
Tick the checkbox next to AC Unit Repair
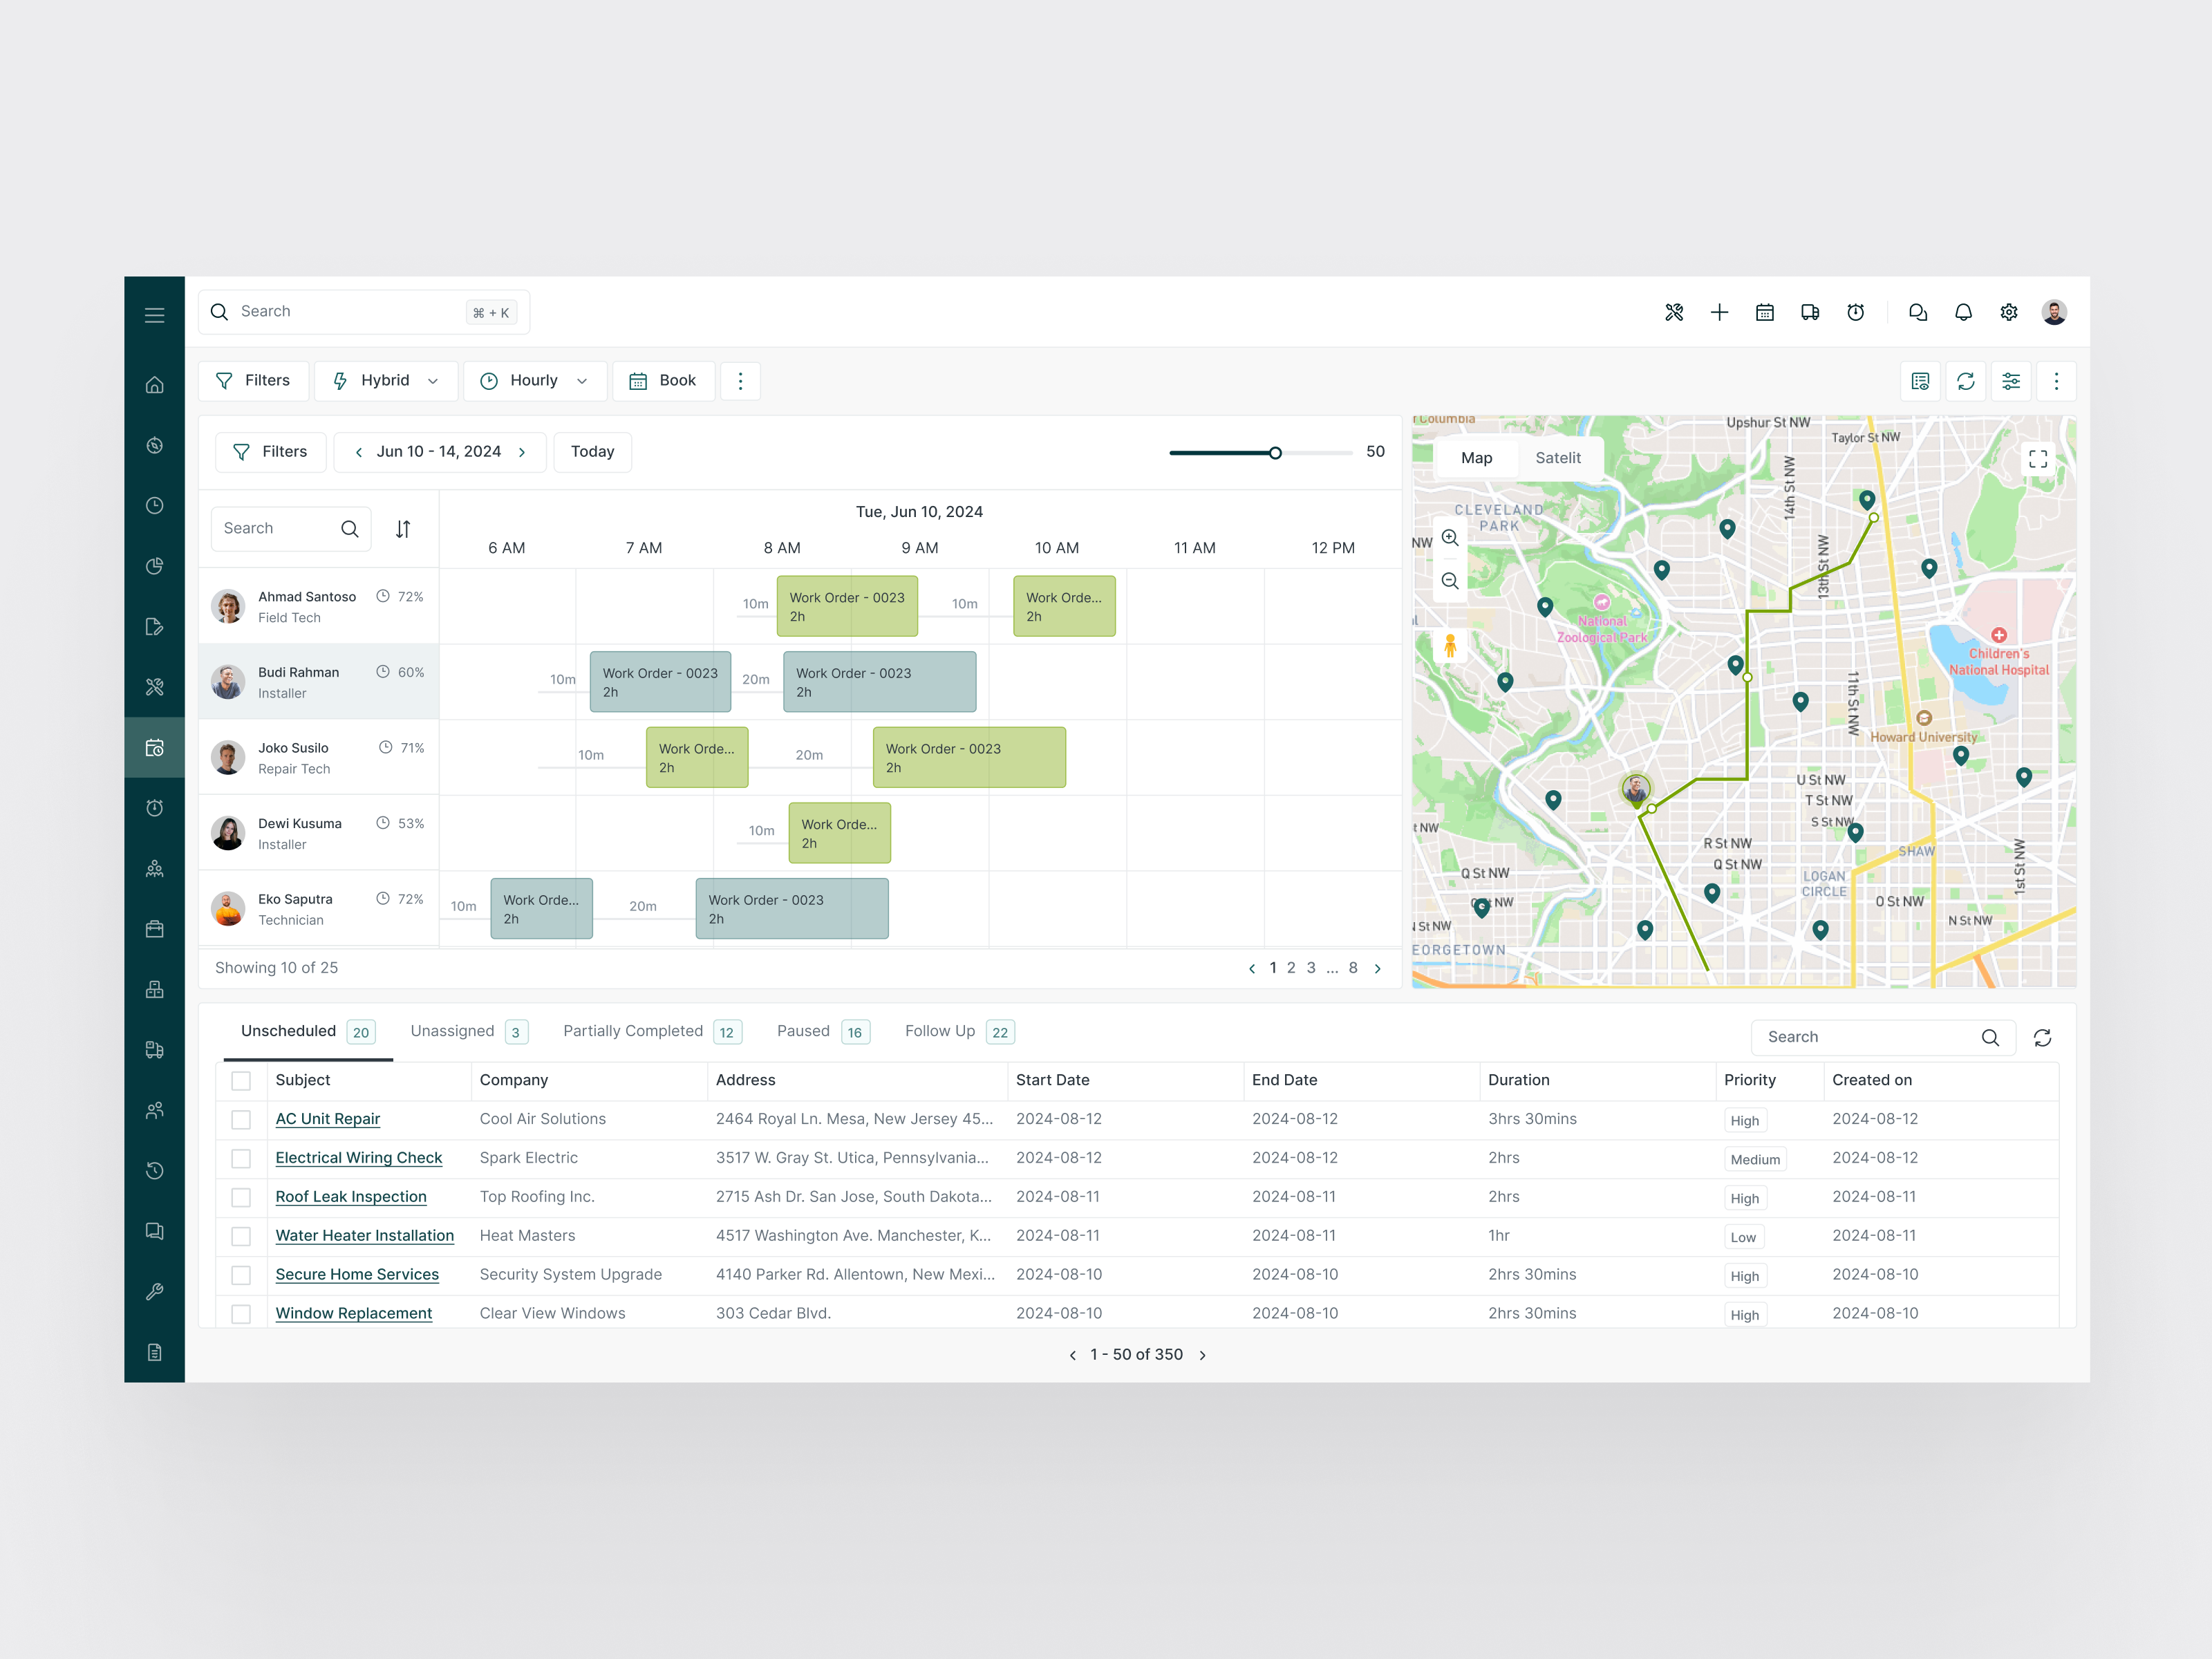[241, 1120]
